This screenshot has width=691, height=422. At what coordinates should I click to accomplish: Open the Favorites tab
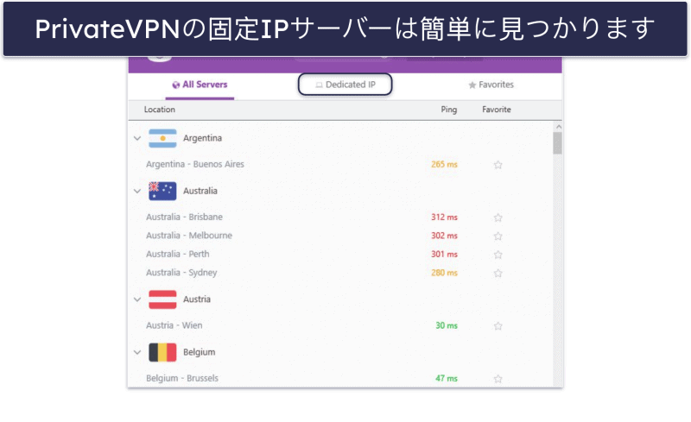tap(491, 85)
